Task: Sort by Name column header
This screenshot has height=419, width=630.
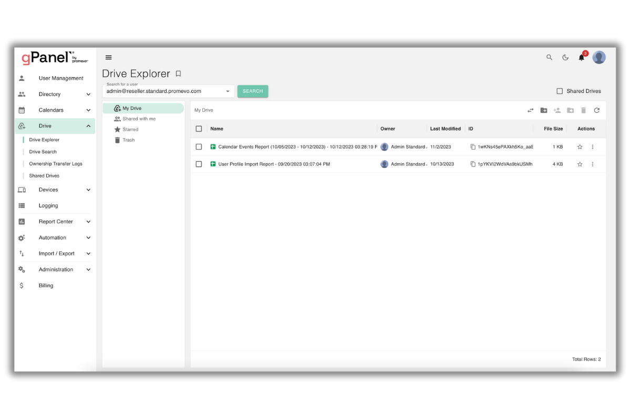Action: 216,129
